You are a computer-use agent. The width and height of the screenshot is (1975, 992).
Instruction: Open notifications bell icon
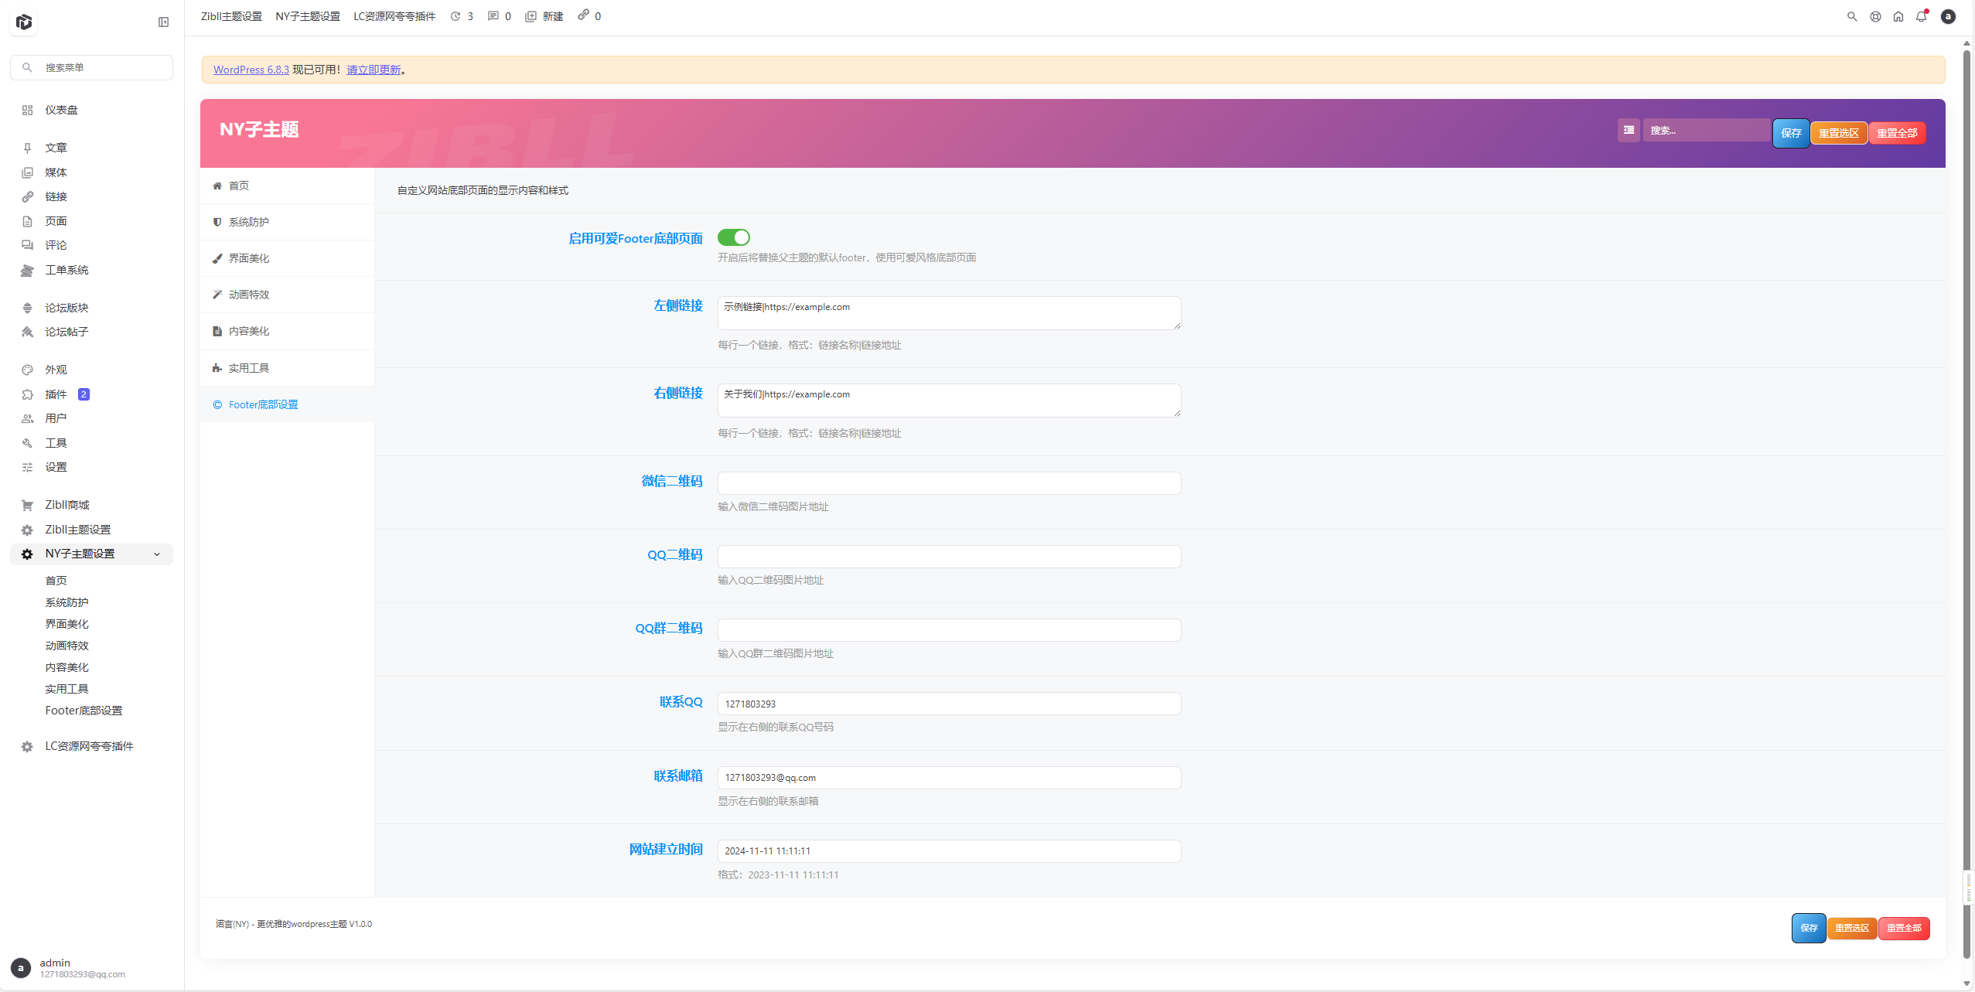point(1921,16)
